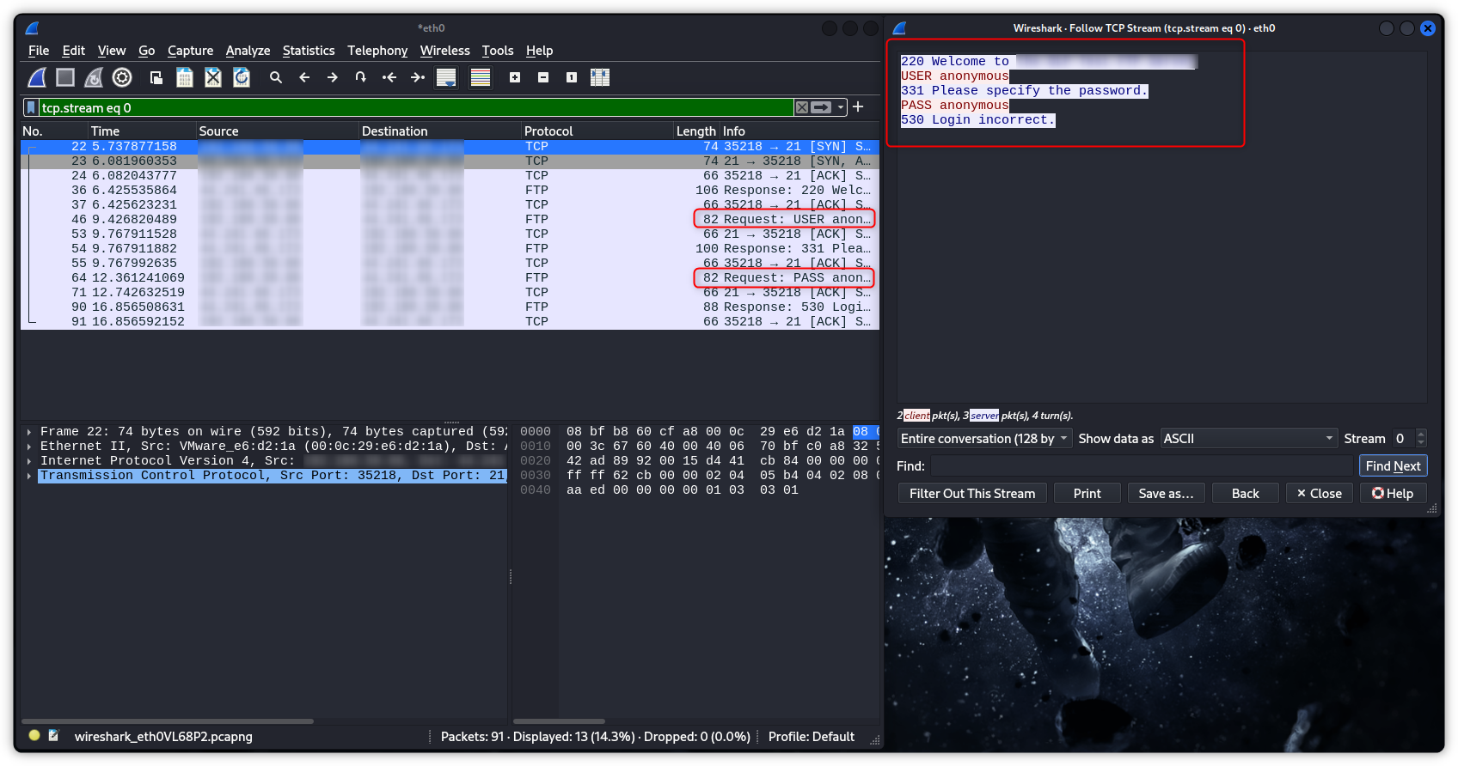Click '530 Login incorrect.' stream line
The width and height of the screenshot is (1458, 766).
pyautogui.click(x=977, y=120)
